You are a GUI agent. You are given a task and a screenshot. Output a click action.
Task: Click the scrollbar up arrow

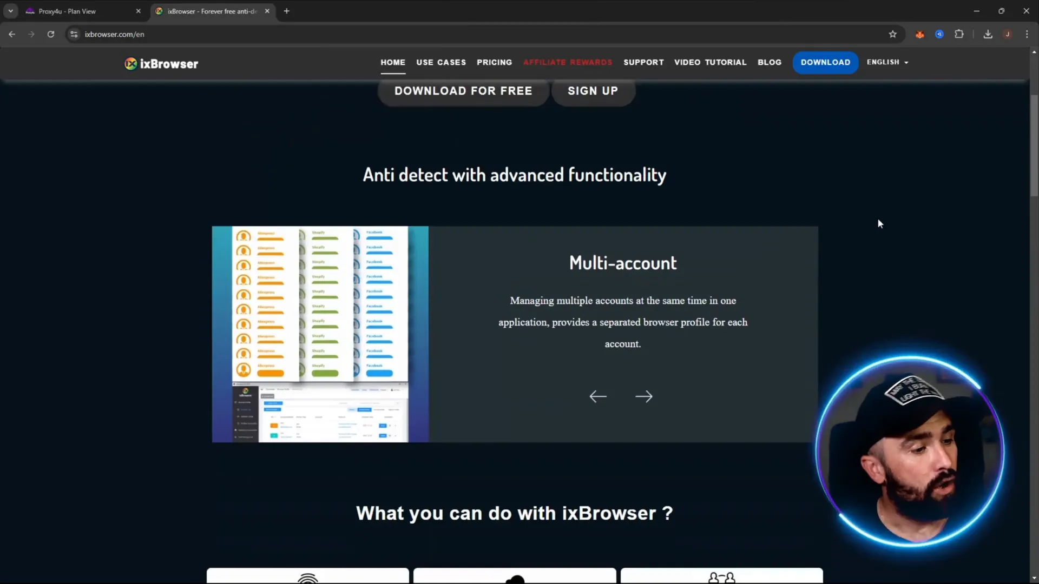[1034, 52]
